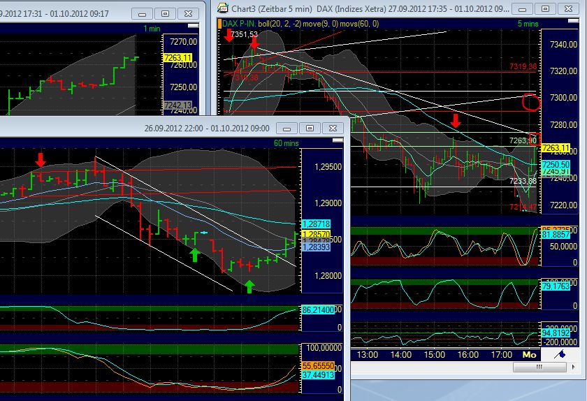The height and width of the screenshot is (401, 587).
Task: Minimize the 1 min chart window
Action: (x=143, y=14)
